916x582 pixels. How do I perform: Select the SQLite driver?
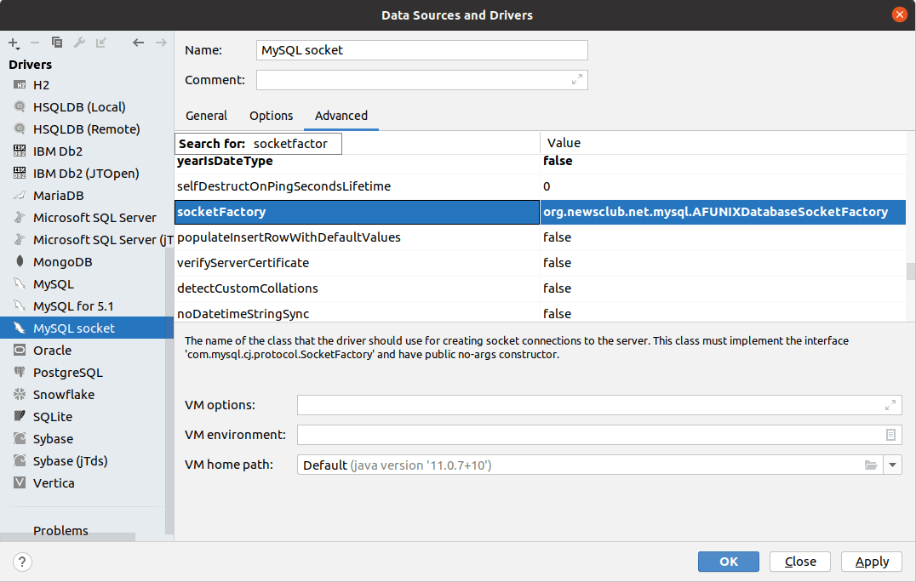click(x=56, y=416)
